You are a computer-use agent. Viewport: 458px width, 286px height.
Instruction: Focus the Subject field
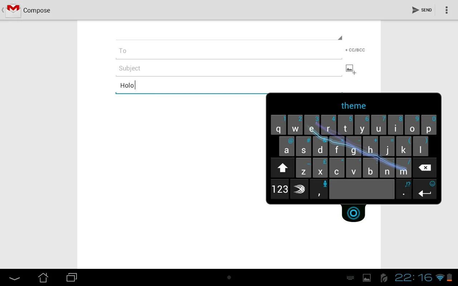(x=229, y=68)
